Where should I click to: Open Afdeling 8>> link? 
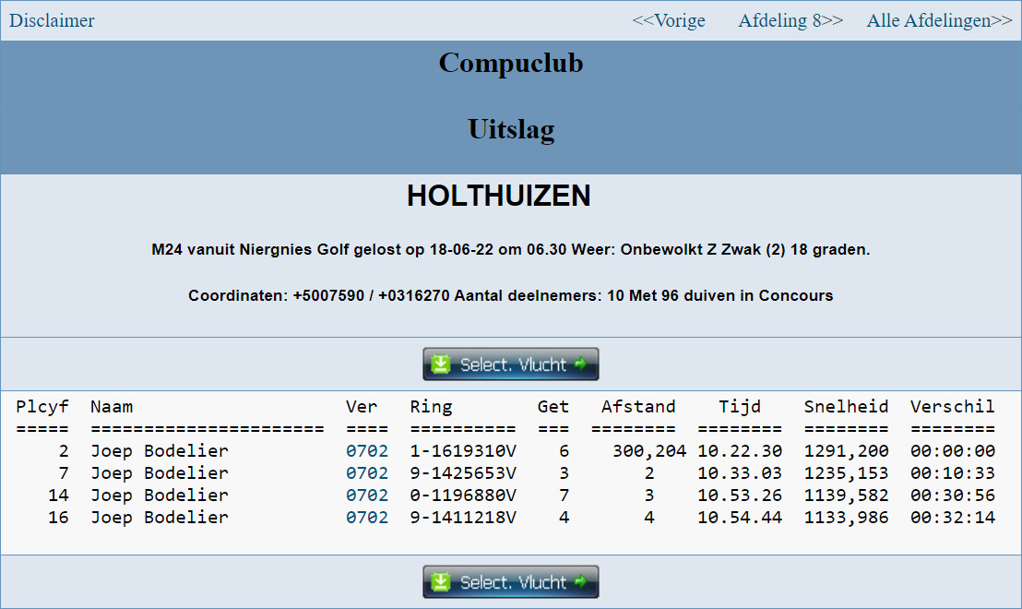click(x=790, y=20)
